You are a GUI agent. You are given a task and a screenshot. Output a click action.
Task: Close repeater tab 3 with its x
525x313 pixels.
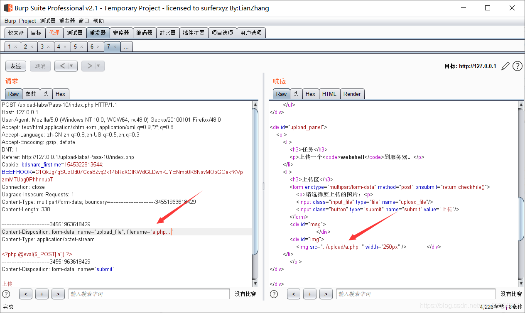pos(49,47)
